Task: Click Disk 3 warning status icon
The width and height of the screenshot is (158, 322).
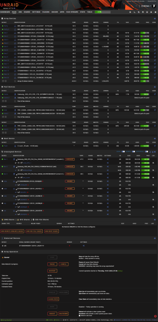Action: click(x=3, y=39)
